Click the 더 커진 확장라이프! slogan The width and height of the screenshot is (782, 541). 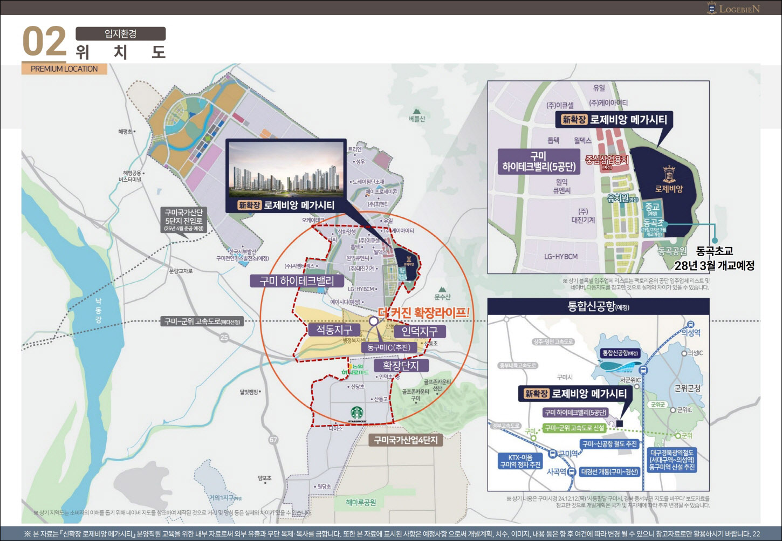tap(424, 313)
